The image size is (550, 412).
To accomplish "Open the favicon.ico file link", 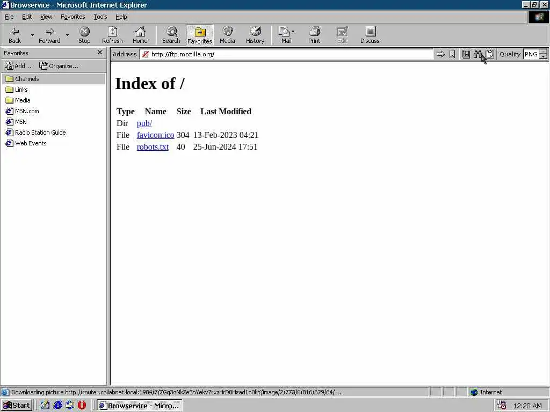I will (155, 135).
